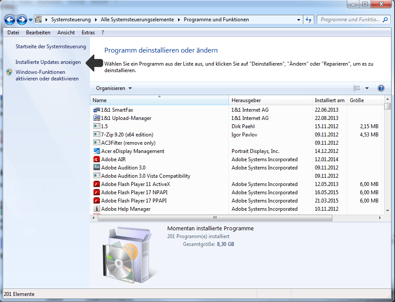Click Adobe Flash Player 17 NPAPI icon
The width and height of the screenshot is (395, 302).
(97, 192)
